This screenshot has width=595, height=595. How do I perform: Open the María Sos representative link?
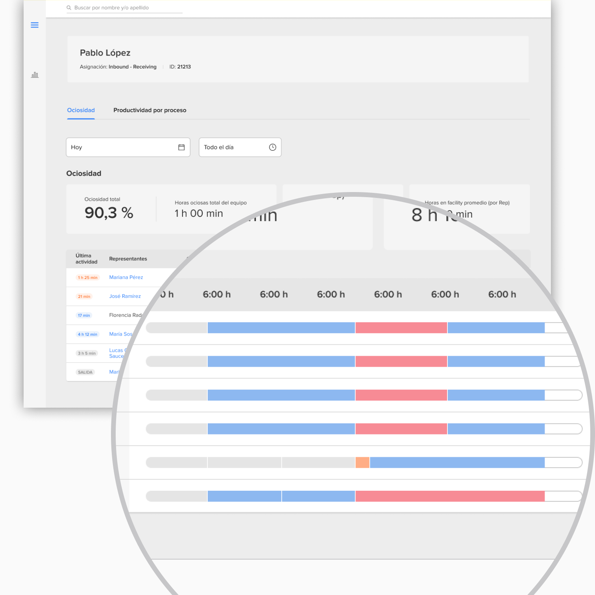(x=121, y=334)
